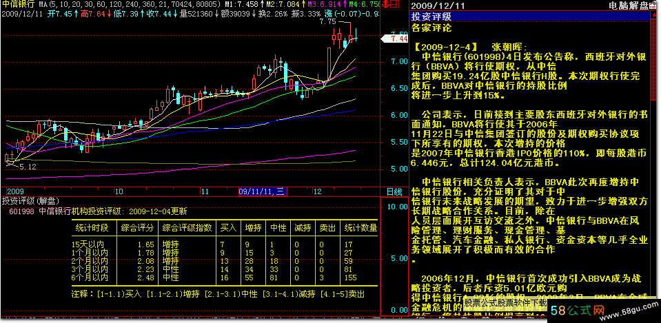The width and height of the screenshot is (661, 323).
Task: Click the 7.00 price axis label
Action: (399, 61)
